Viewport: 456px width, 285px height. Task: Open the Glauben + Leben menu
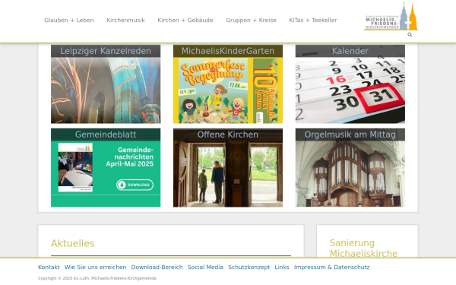69,20
